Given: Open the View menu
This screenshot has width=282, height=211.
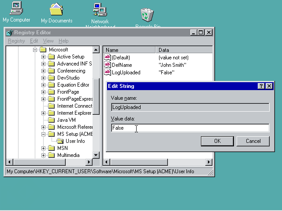Looking at the screenshot, I should (x=48, y=41).
